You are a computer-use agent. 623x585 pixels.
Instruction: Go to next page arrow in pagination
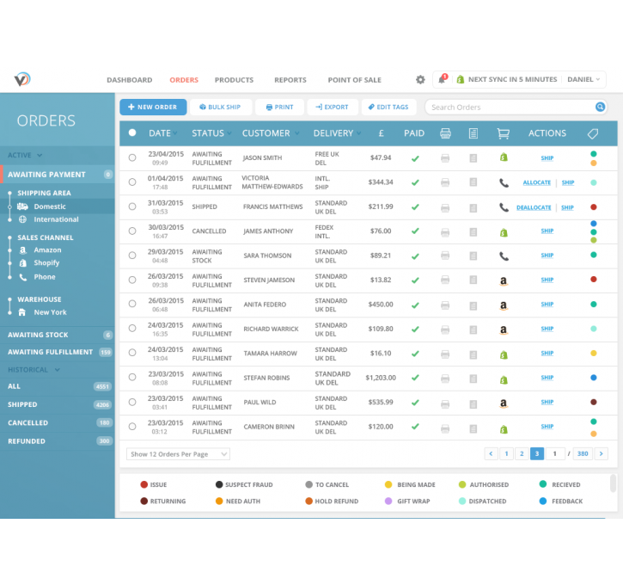pyautogui.click(x=601, y=453)
